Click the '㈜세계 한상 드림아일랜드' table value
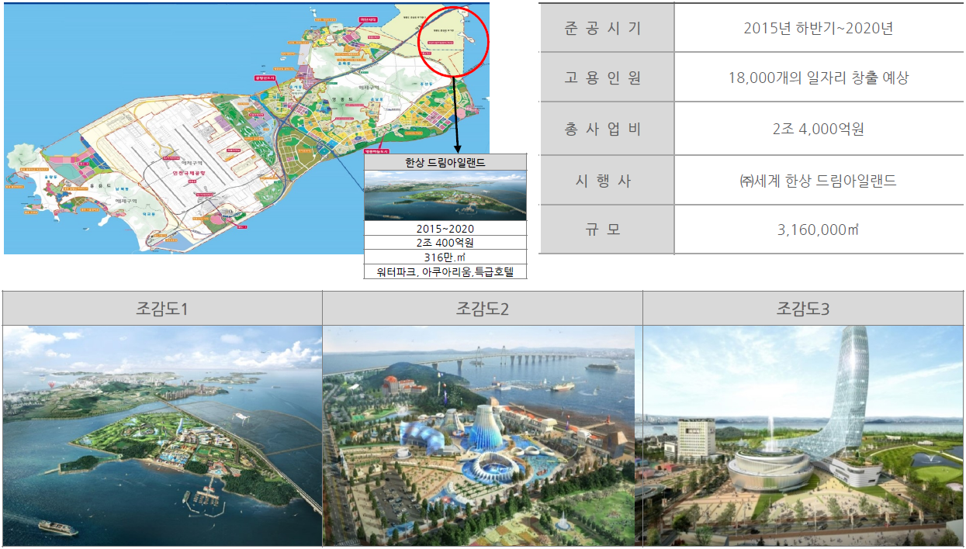The image size is (966, 549). (818, 180)
